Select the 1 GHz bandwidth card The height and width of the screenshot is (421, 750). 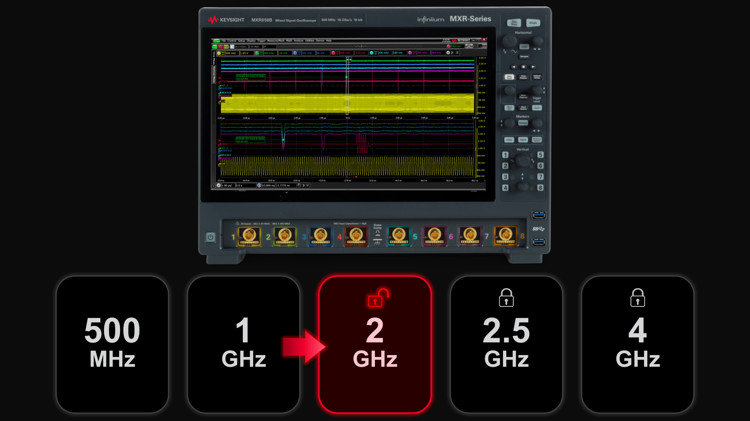[x=244, y=344]
